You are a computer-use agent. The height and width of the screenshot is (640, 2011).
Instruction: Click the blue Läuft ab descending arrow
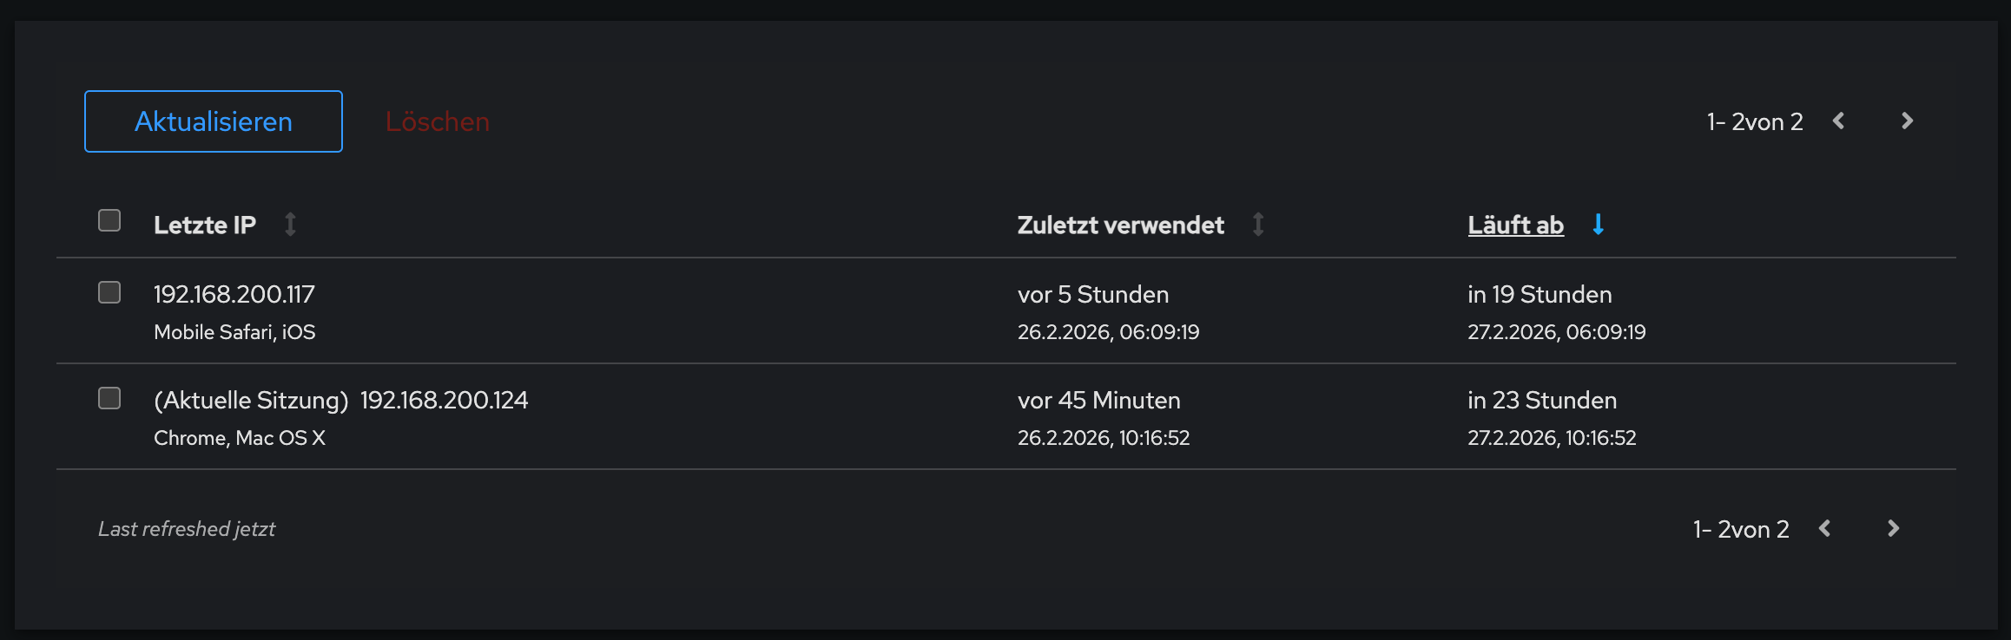(1598, 225)
